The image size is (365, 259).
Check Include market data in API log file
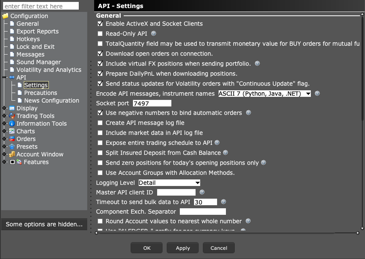pos(100,133)
